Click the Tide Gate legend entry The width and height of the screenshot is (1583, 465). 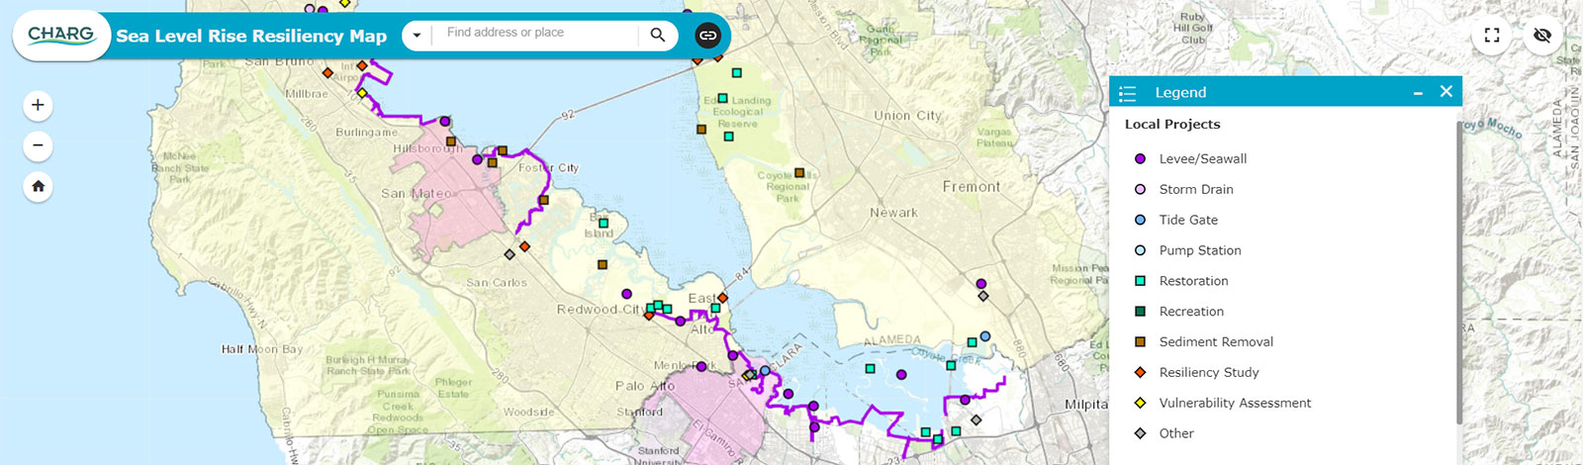pyautogui.click(x=1188, y=220)
